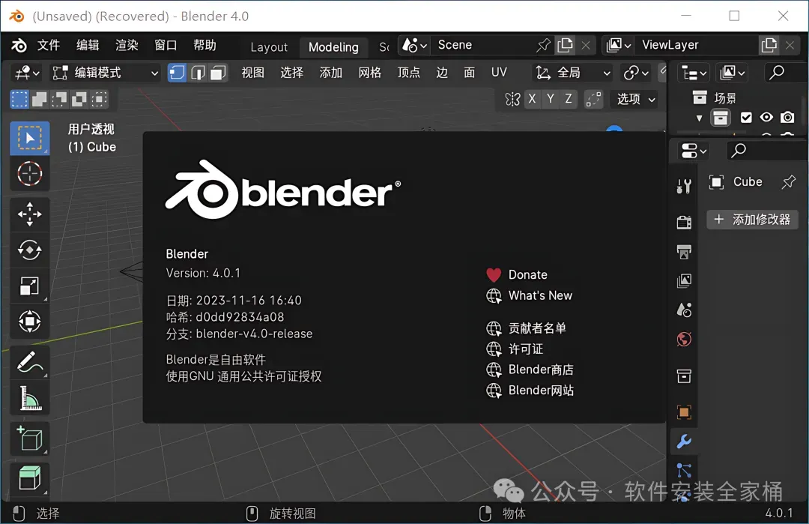This screenshot has width=809, height=524.
Task: Open 全局 transform orientation dropdown
Action: pos(573,73)
